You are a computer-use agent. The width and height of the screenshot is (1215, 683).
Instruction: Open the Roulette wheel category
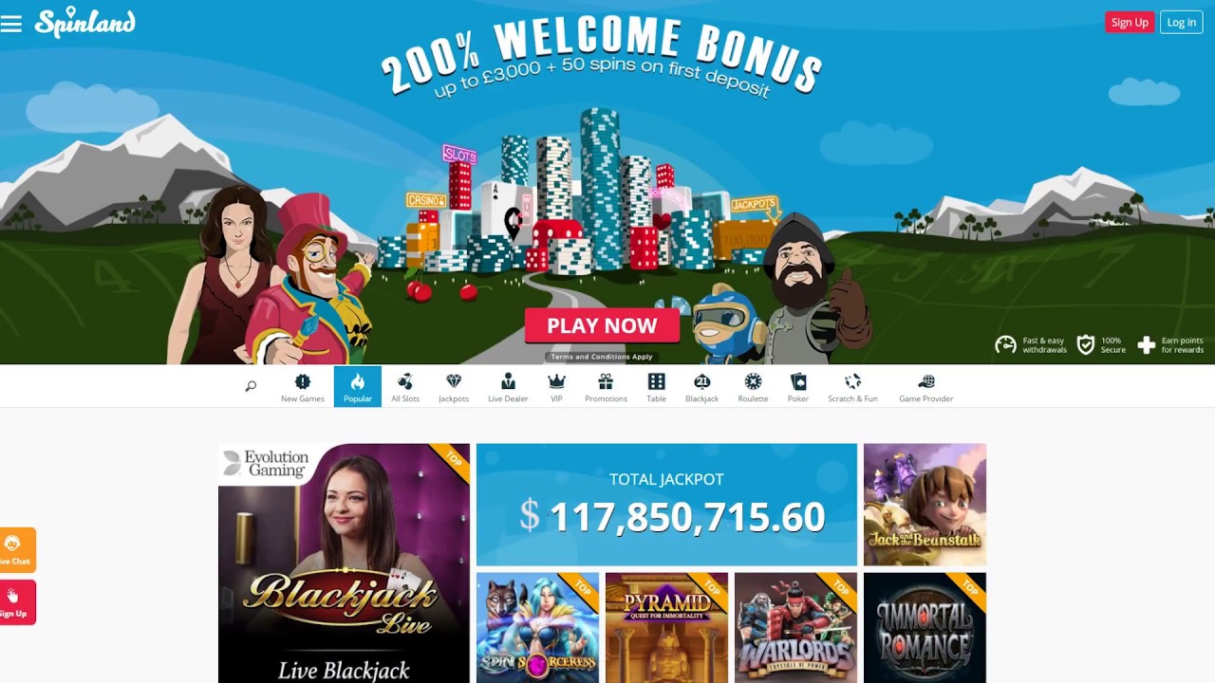(x=753, y=387)
